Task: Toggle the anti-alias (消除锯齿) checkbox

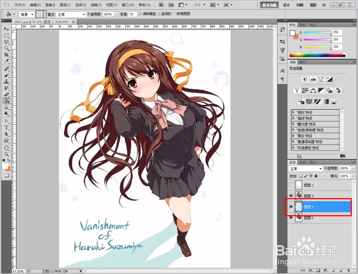Action: click(x=140, y=14)
